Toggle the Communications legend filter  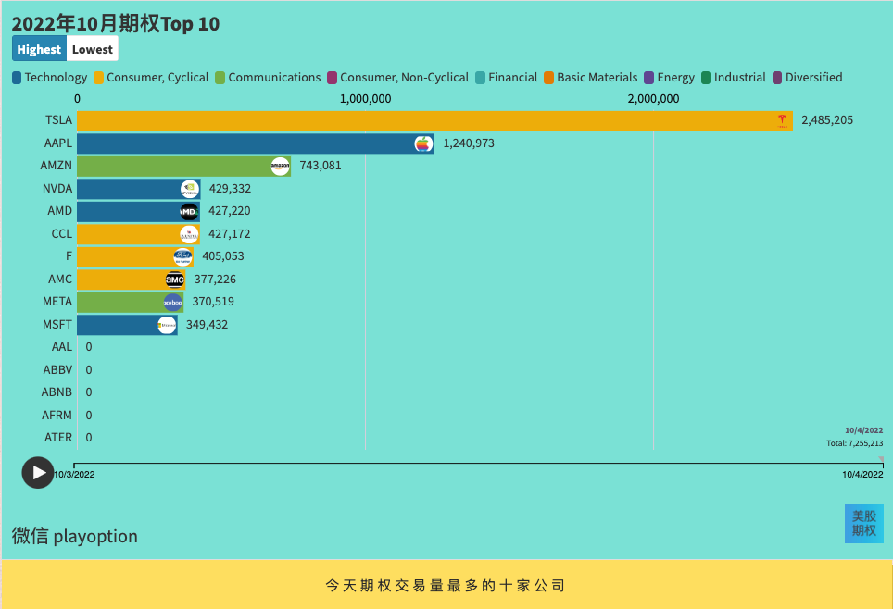point(269,78)
